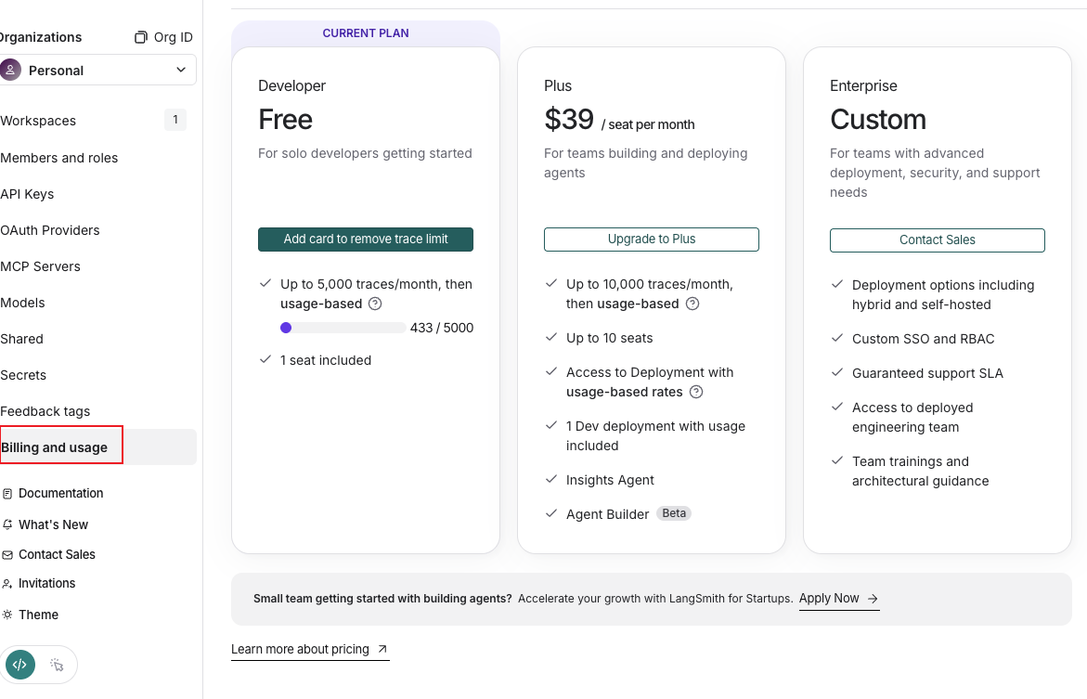Viewport: 1087px width, 699px height.
Task: Expand the Personal organization dropdown
Action: tap(97, 70)
